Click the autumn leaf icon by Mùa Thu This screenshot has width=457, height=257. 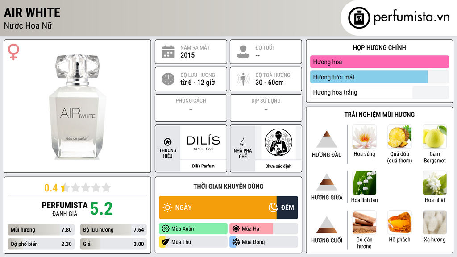(166, 242)
